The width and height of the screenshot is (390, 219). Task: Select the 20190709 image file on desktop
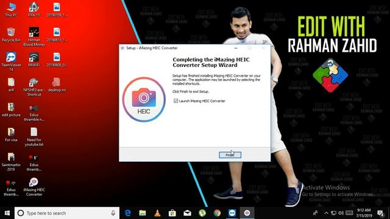[x=57, y=10]
